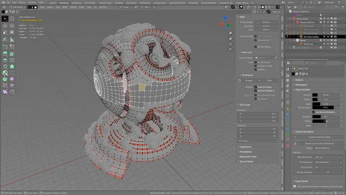The image size is (346, 195).
Task: Select the purple Smooth tool
Action: tap(12, 79)
